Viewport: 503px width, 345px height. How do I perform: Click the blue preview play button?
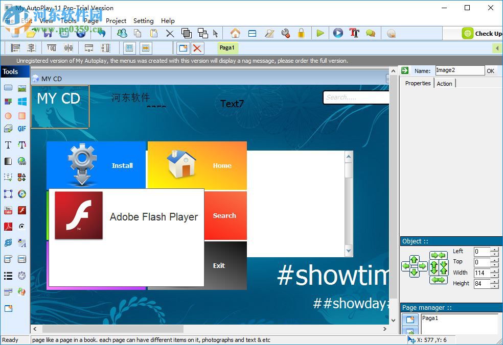338,33
